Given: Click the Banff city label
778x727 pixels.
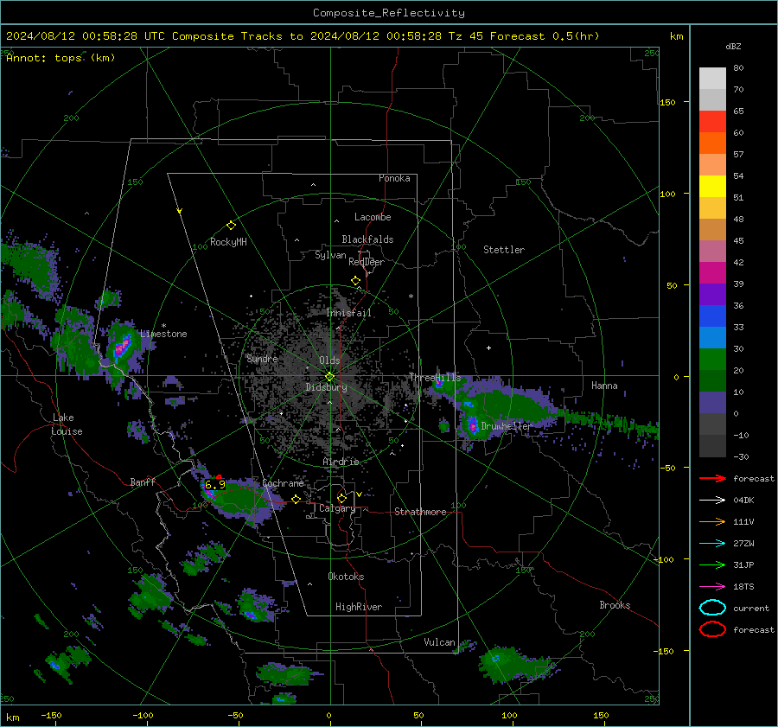Looking at the screenshot, I should [143, 482].
